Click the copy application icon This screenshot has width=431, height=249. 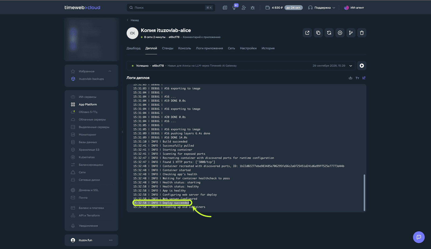tap(318, 33)
